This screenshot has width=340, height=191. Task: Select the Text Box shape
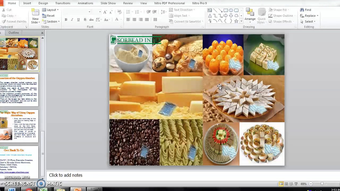click(210, 10)
